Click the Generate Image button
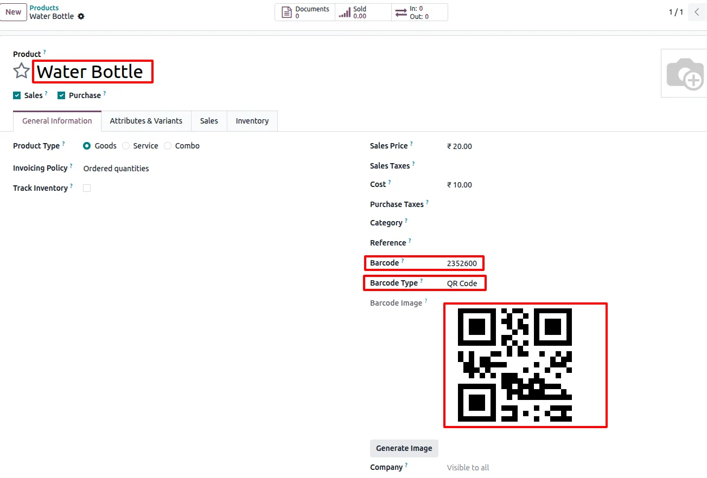 [404, 448]
